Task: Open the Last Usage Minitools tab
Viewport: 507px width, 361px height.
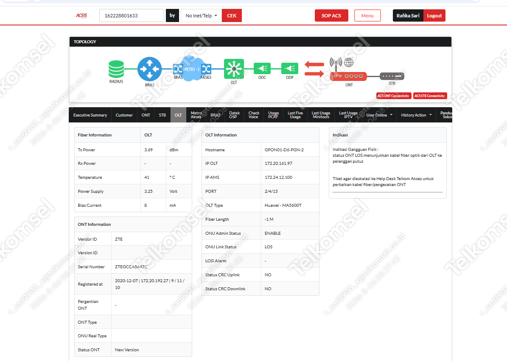Action: pyautogui.click(x=321, y=115)
